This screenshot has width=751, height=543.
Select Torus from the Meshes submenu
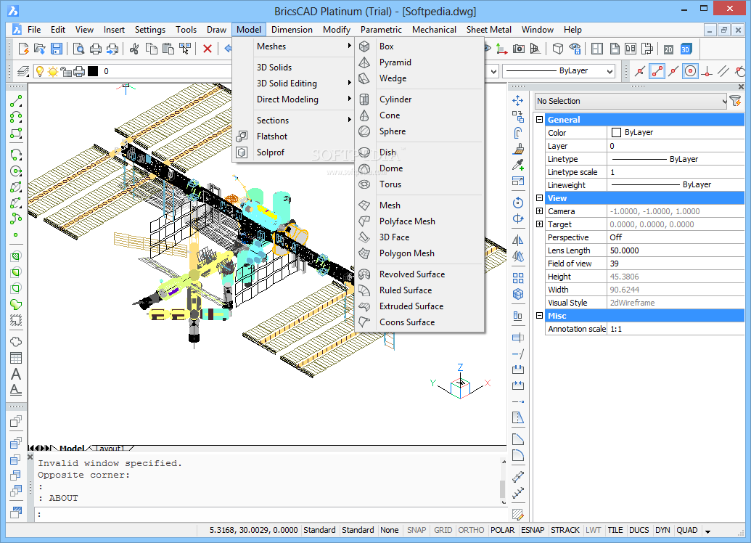point(419,184)
